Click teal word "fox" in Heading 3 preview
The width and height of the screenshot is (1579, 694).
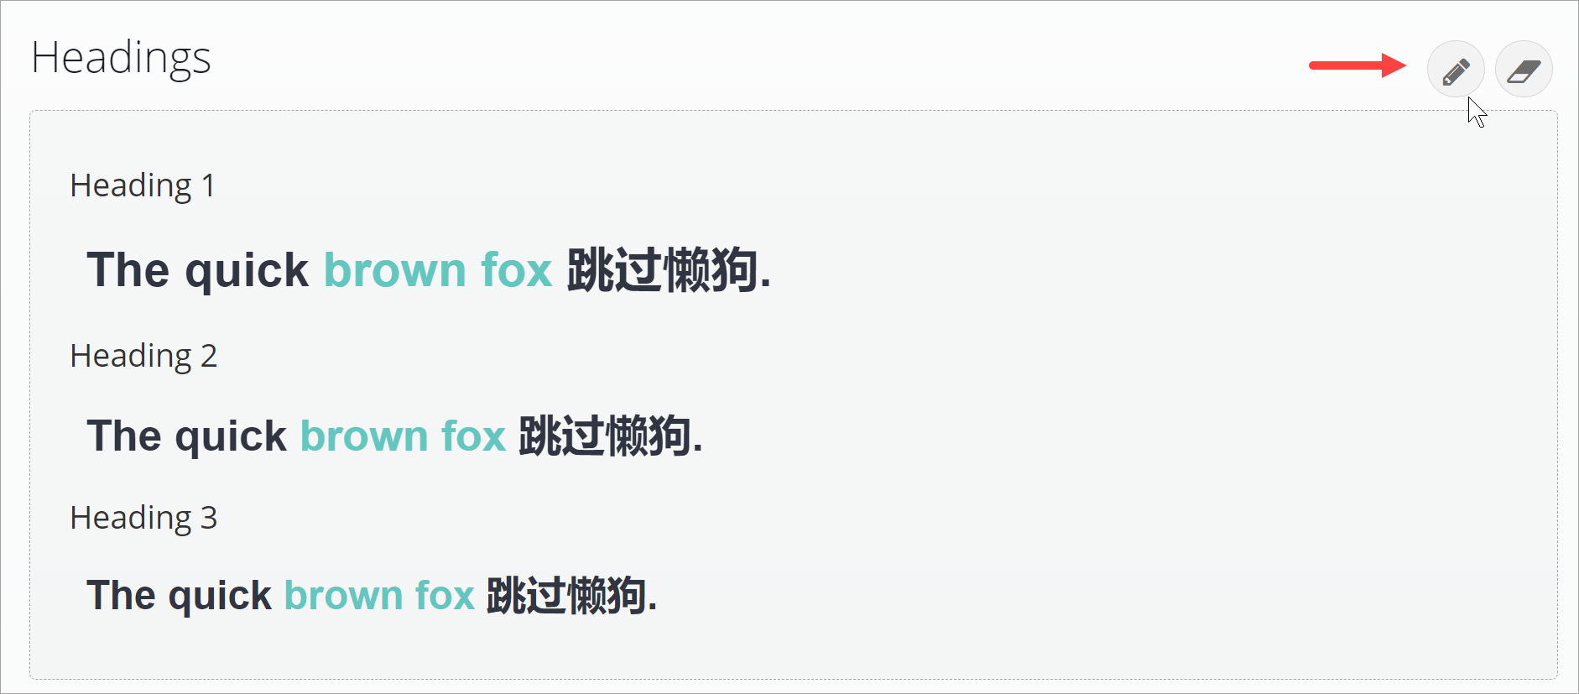(x=445, y=596)
